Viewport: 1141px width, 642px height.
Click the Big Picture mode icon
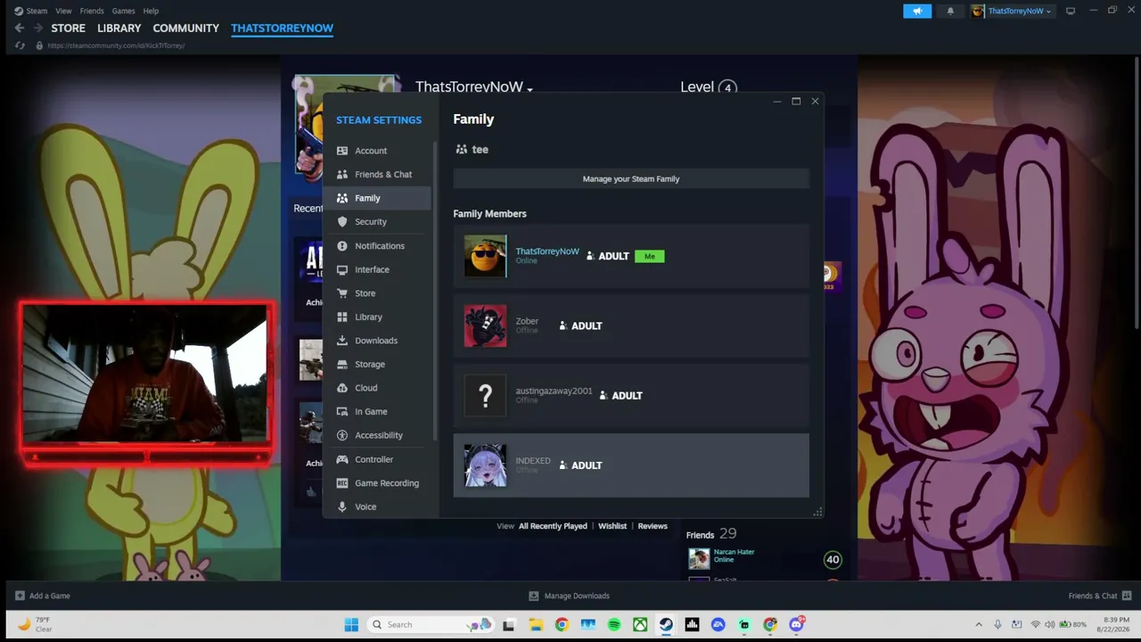pyautogui.click(x=1071, y=11)
